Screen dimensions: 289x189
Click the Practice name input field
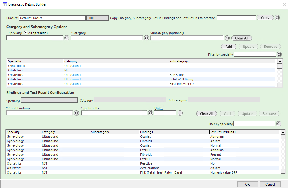click(x=52, y=18)
